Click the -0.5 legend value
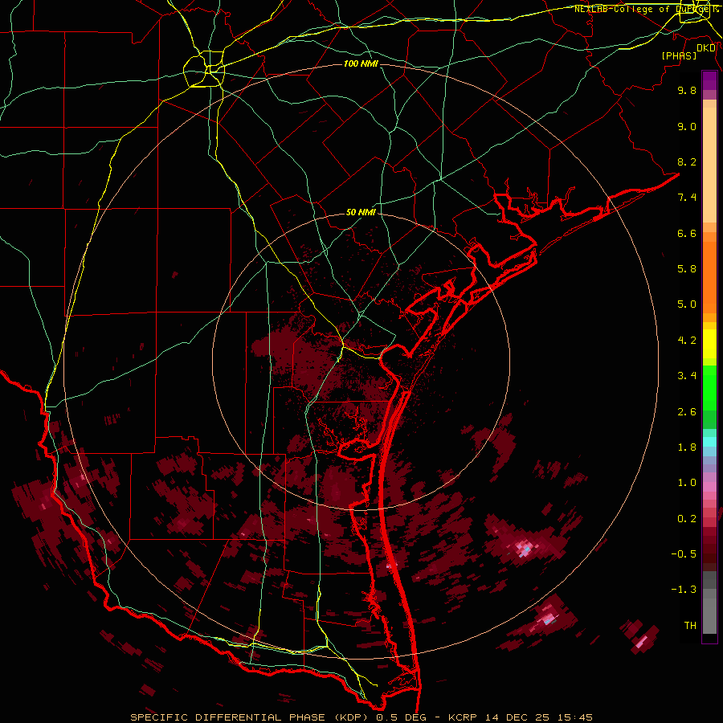 click(x=684, y=554)
